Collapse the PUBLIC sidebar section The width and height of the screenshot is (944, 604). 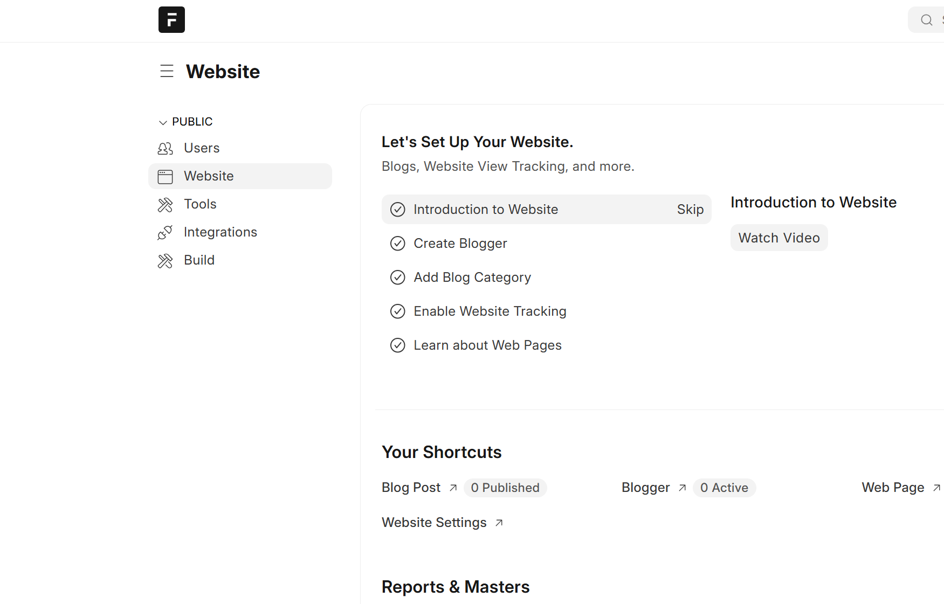coord(163,122)
